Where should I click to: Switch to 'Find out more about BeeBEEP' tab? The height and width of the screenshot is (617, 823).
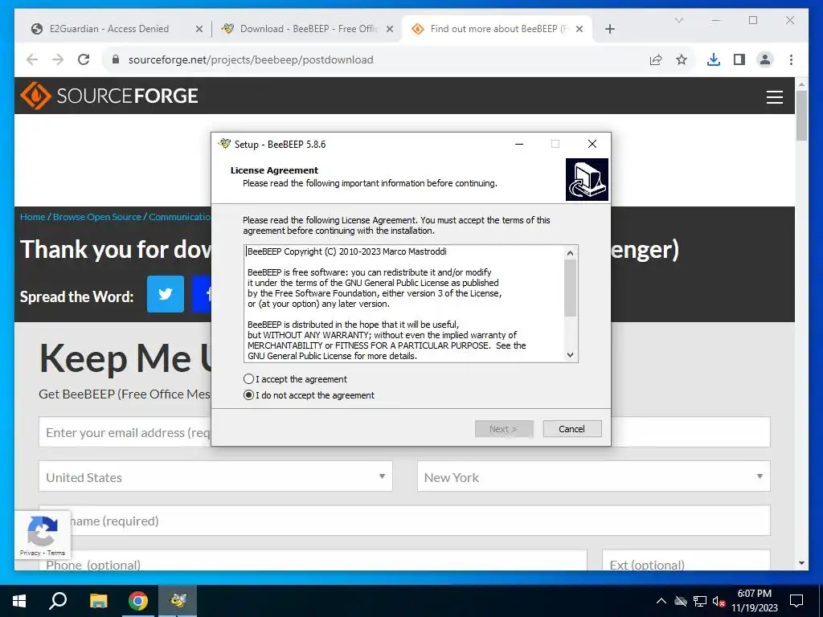[497, 29]
